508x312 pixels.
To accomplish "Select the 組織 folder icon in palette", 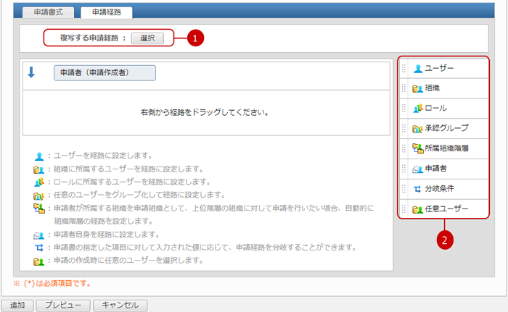I will (x=417, y=88).
